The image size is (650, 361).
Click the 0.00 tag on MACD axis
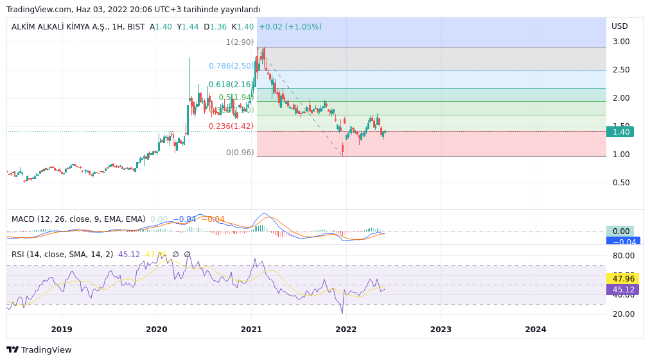(x=620, y=231)
